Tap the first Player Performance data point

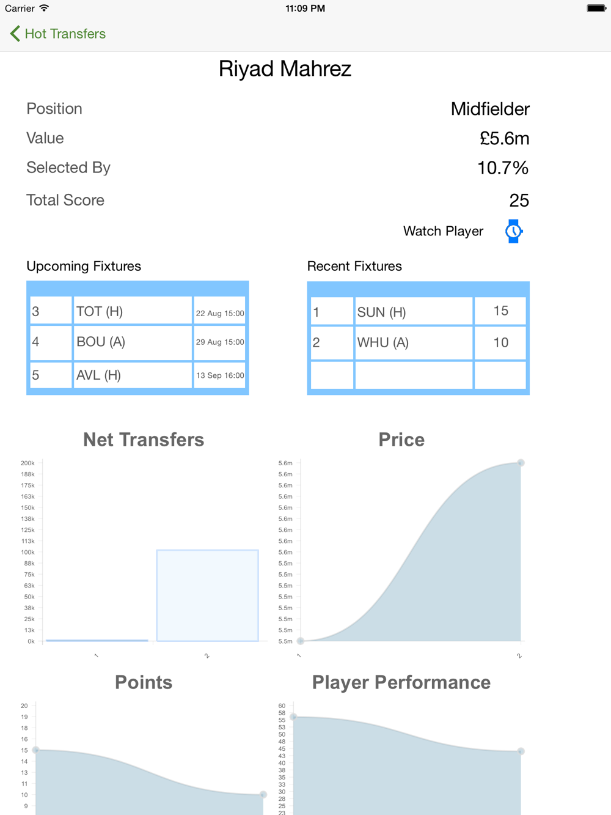(x=293, y=717)
